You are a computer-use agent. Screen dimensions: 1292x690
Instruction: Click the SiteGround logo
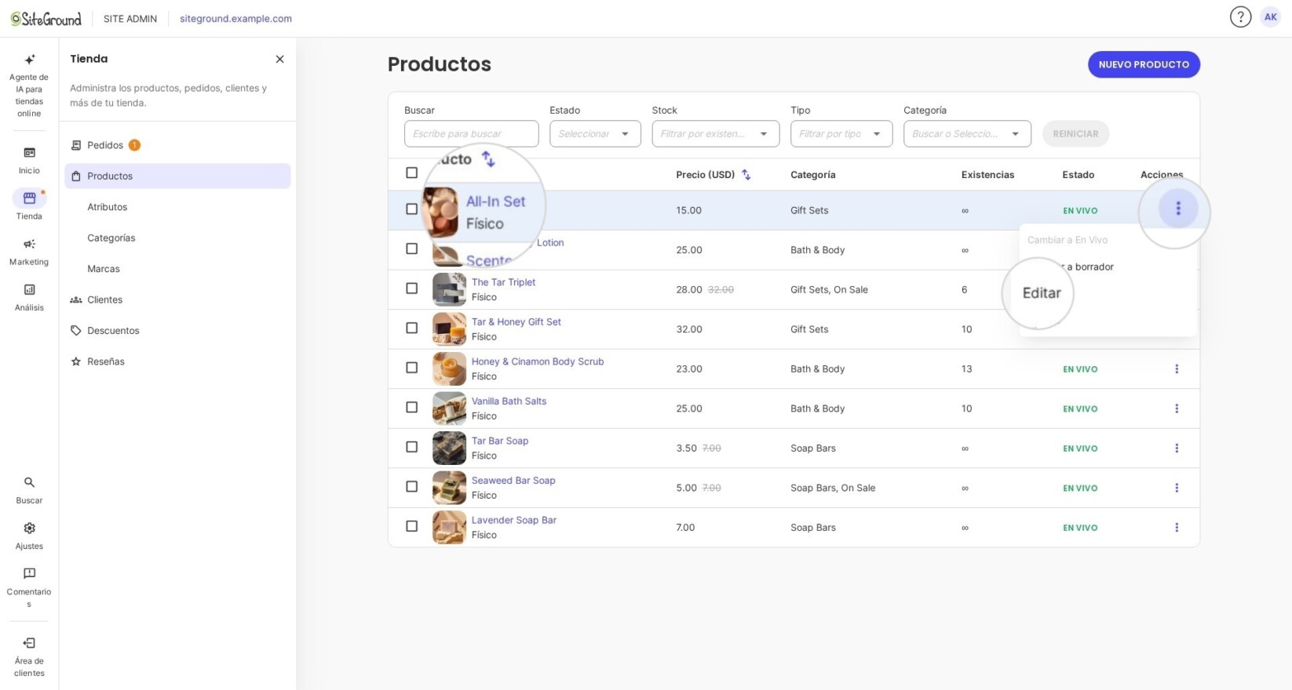click(46, 18)
